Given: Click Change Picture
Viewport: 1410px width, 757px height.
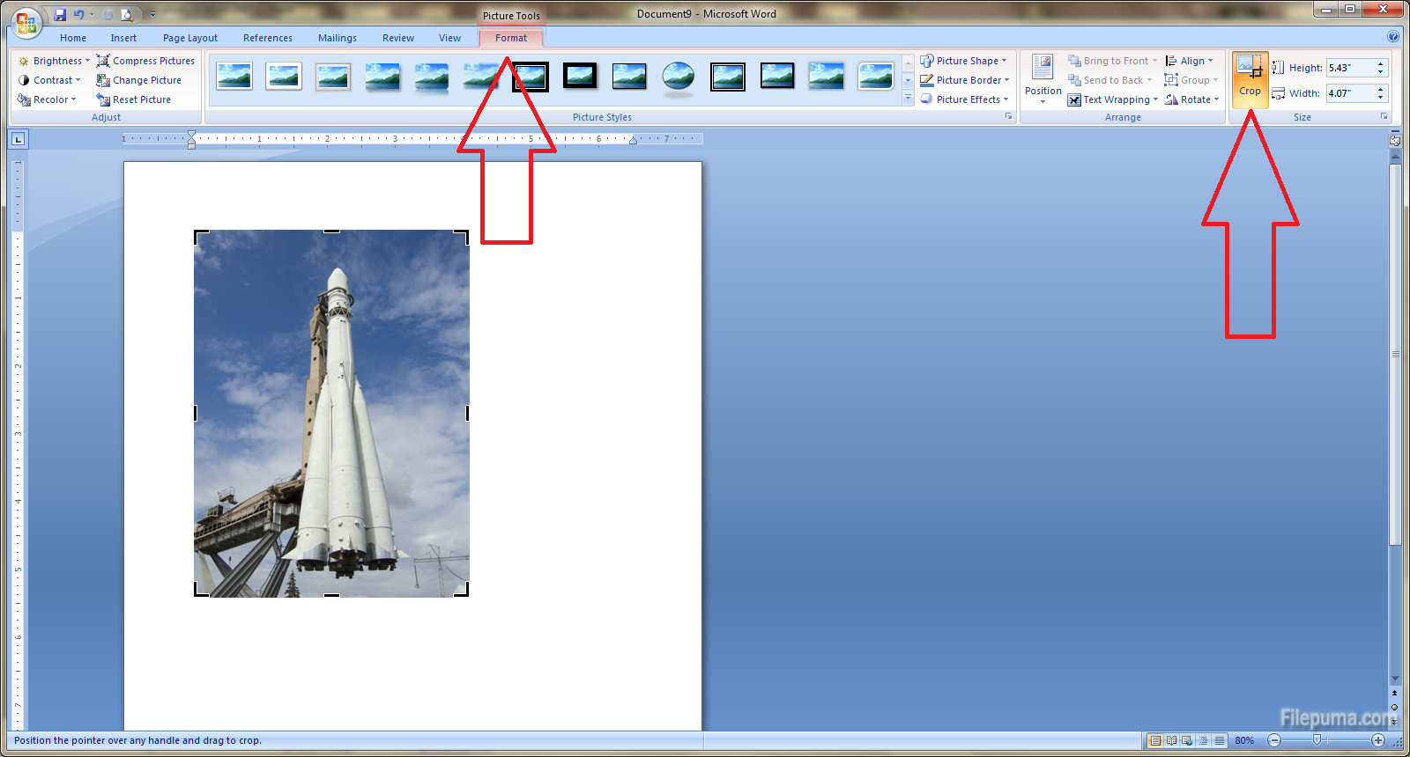Looking at the screenshot, I should (x=139, y=80).
